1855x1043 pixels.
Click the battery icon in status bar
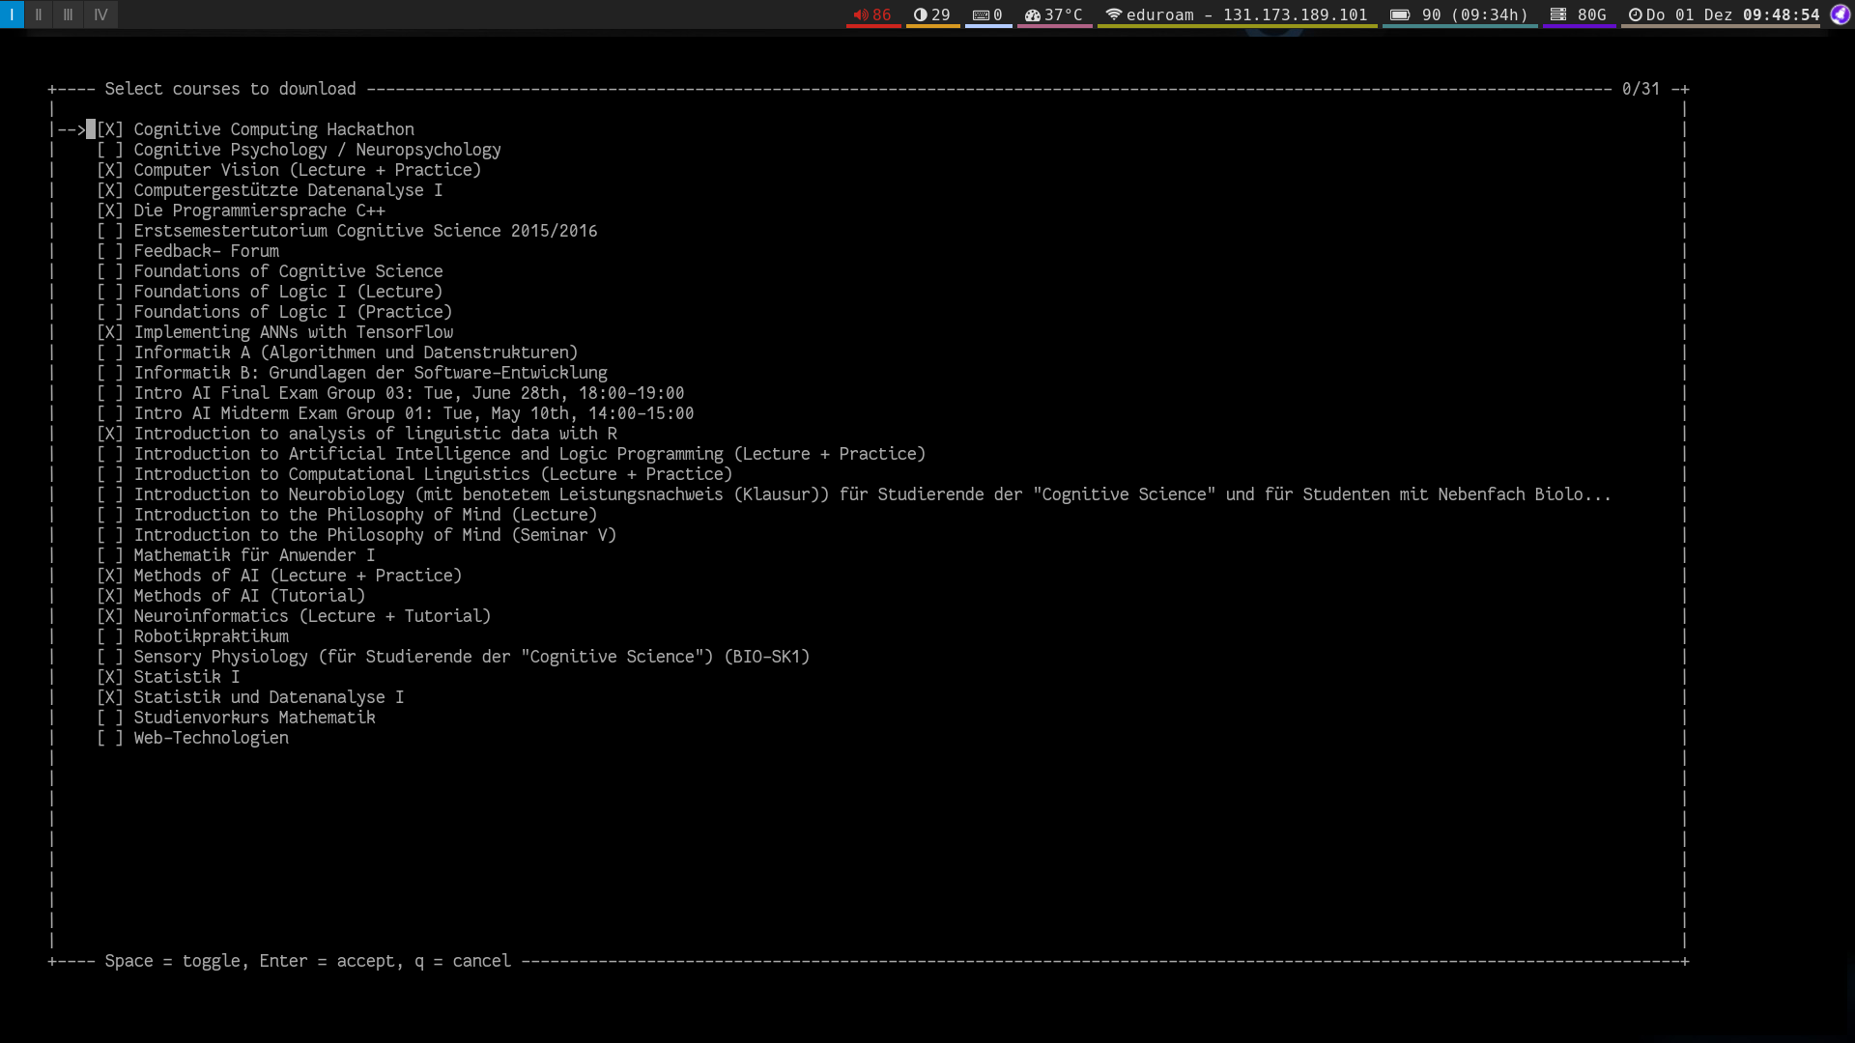click(x=1399, y=14)
